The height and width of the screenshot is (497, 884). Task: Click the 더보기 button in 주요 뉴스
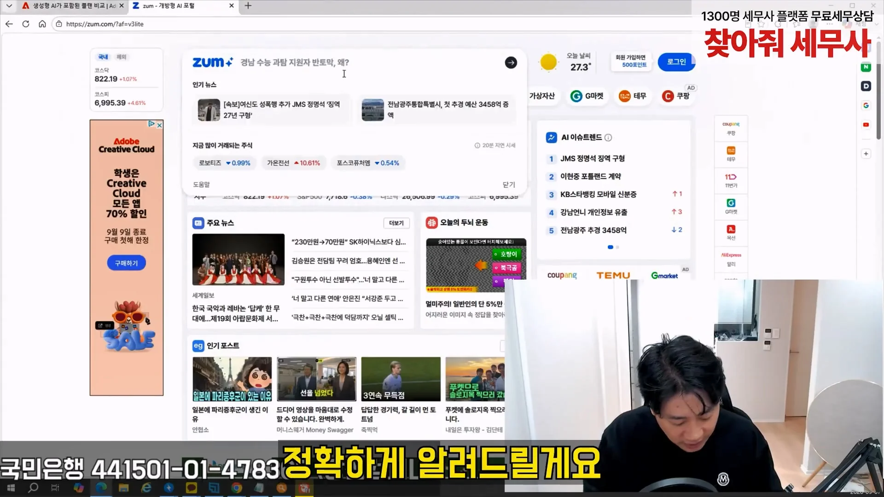396,223
